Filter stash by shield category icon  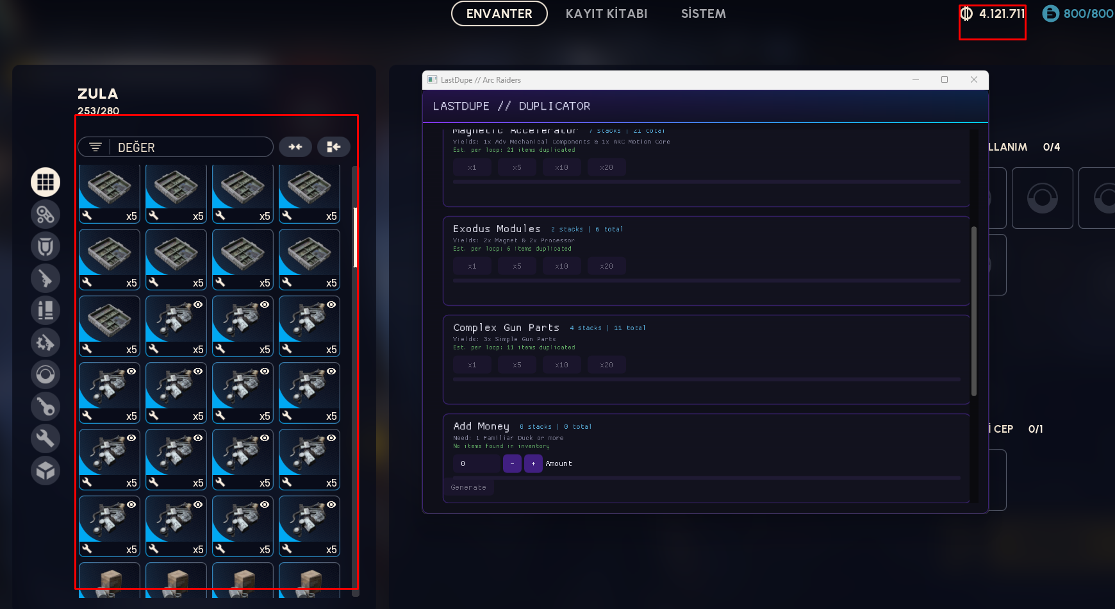(x=45, y=247)
